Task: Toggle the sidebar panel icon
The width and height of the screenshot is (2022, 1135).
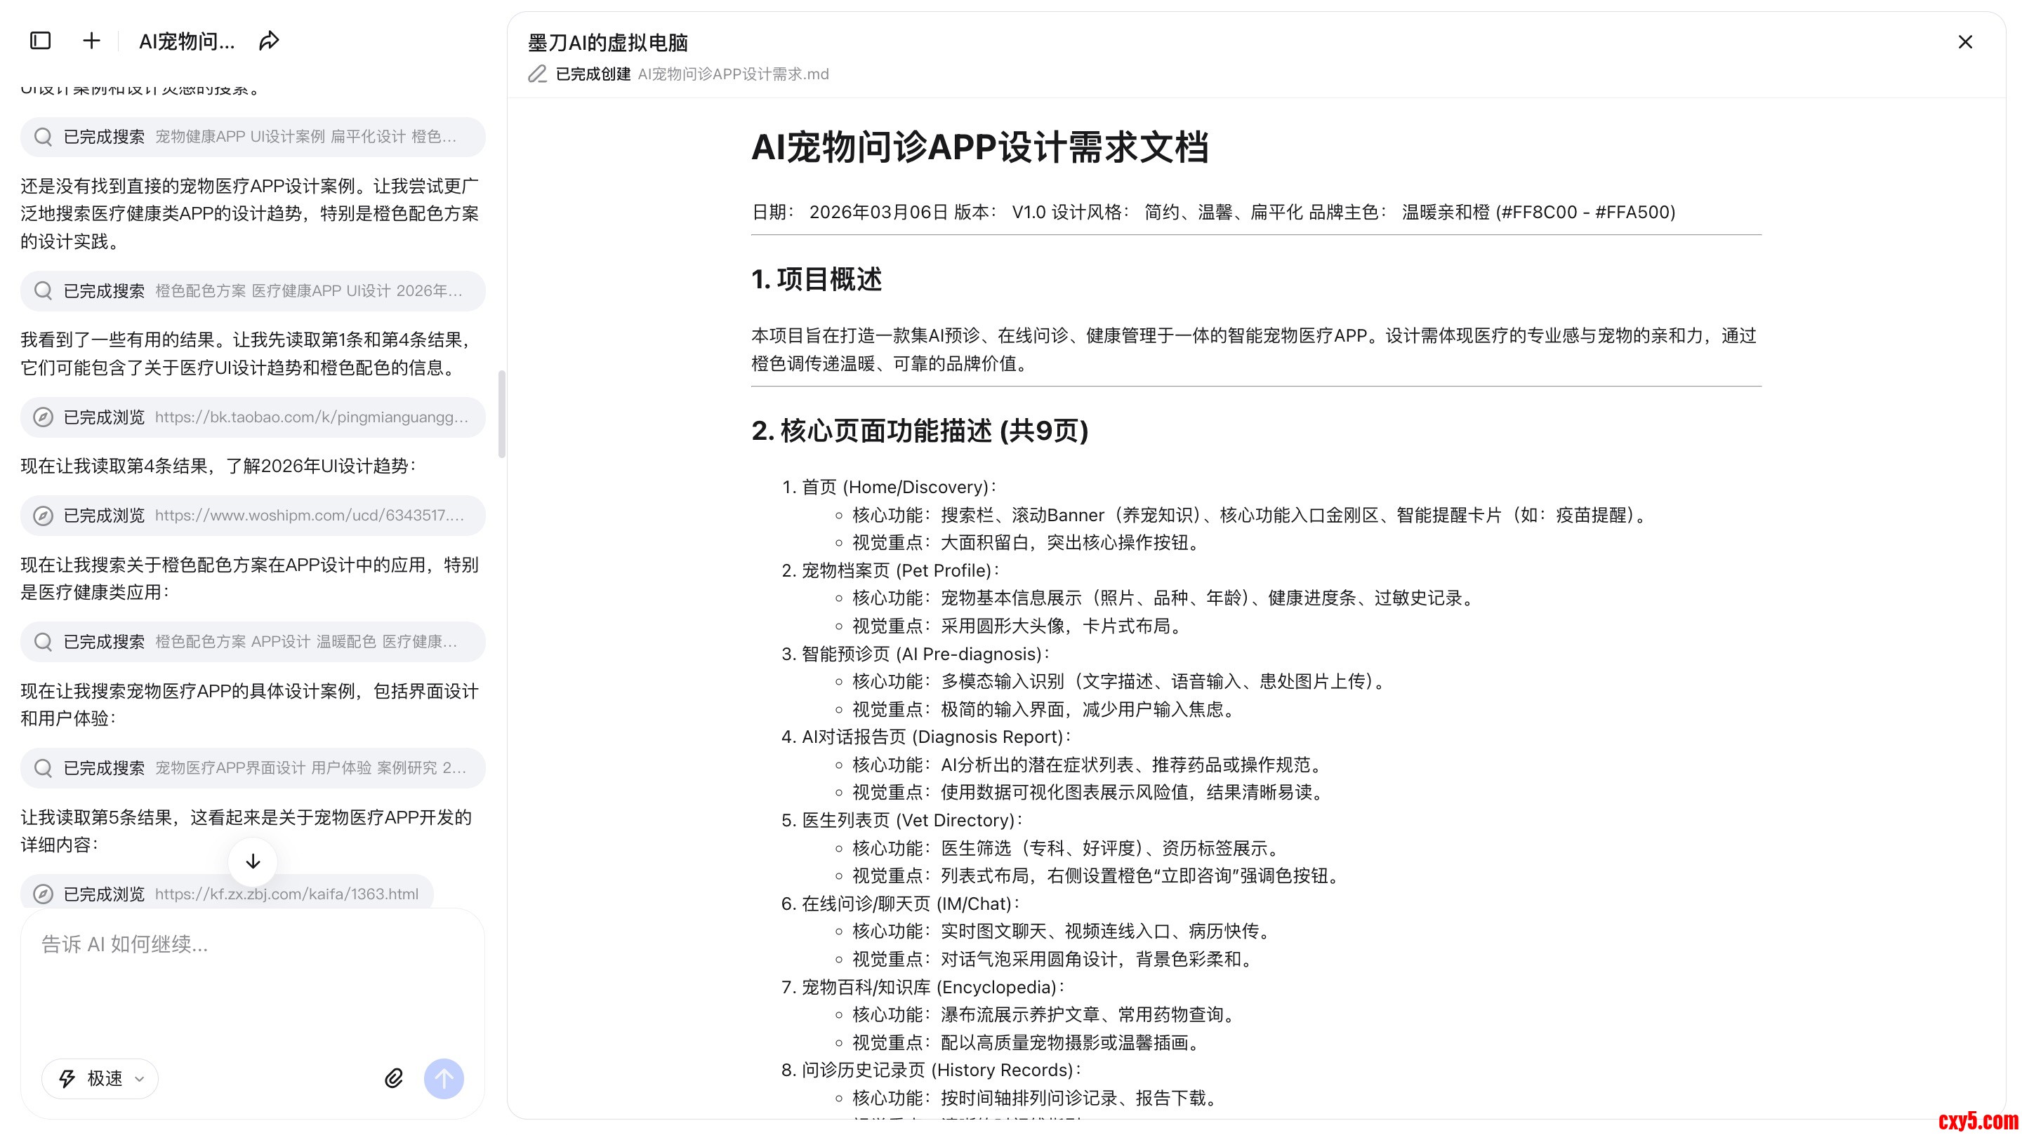Action: tap(40, 41)
